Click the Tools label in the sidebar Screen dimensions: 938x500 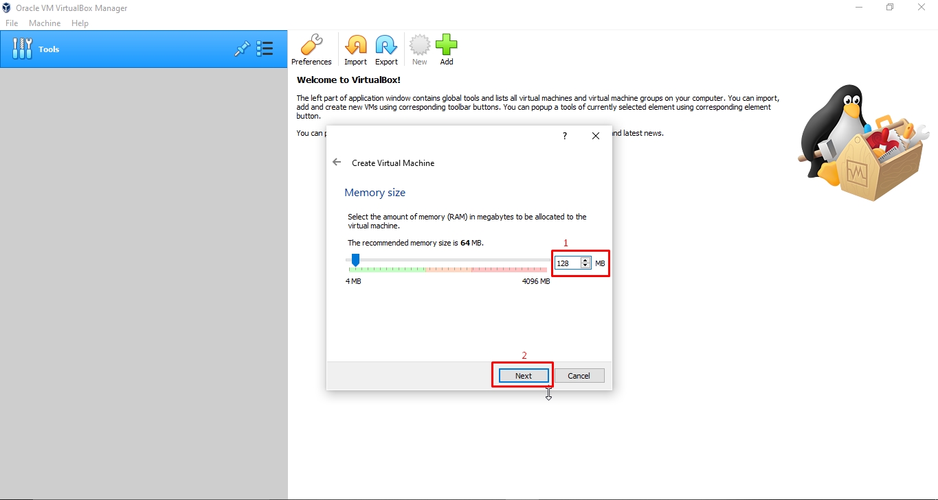49,49
